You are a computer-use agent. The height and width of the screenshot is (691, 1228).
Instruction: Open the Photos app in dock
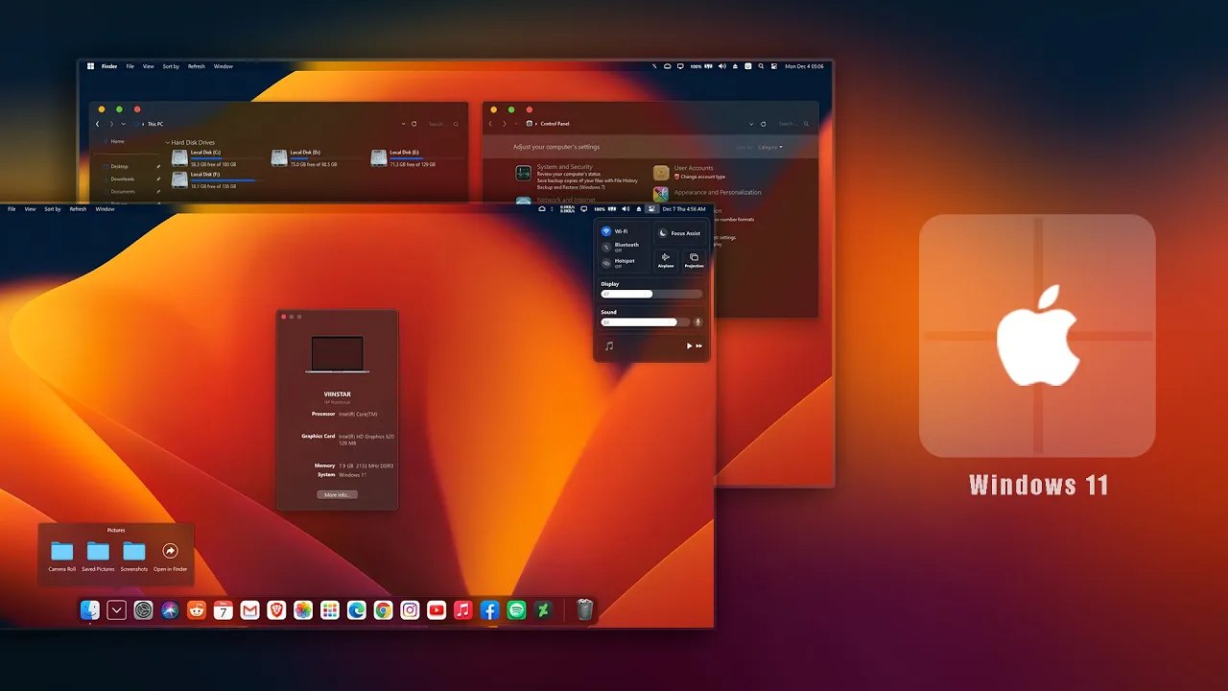(303, 610)
